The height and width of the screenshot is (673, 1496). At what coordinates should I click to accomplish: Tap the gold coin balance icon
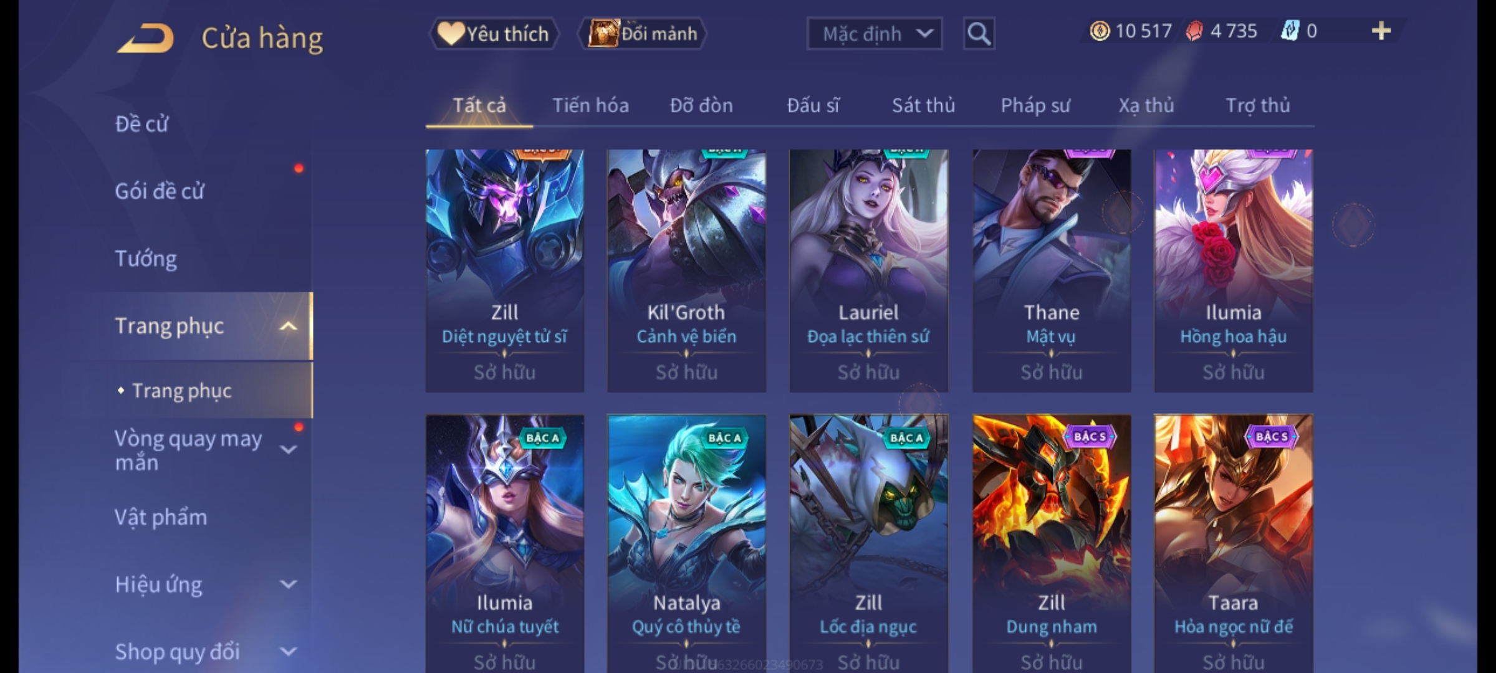[1100, 31]
